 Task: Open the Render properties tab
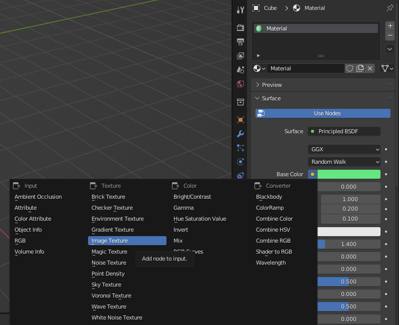coord(240,27)
